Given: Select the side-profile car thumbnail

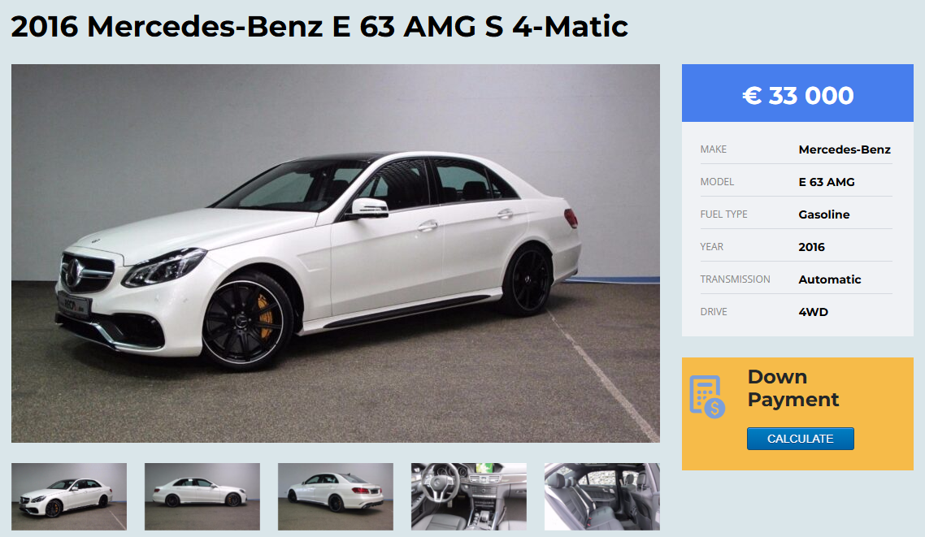Looking at the screenshot, I should pos(202,496).
